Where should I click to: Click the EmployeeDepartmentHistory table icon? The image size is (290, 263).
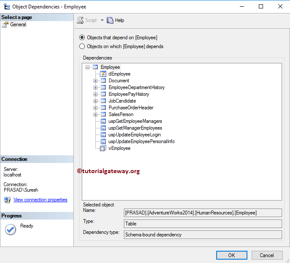tap(103, 87)
